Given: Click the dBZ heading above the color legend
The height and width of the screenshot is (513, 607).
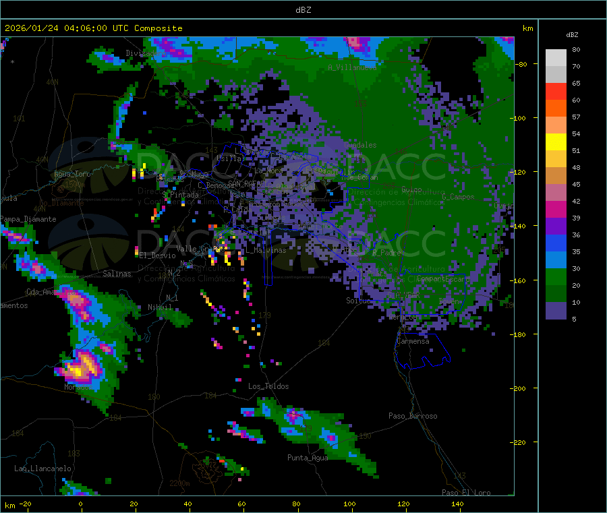Looking at the screenshot, I should (572, 35).
